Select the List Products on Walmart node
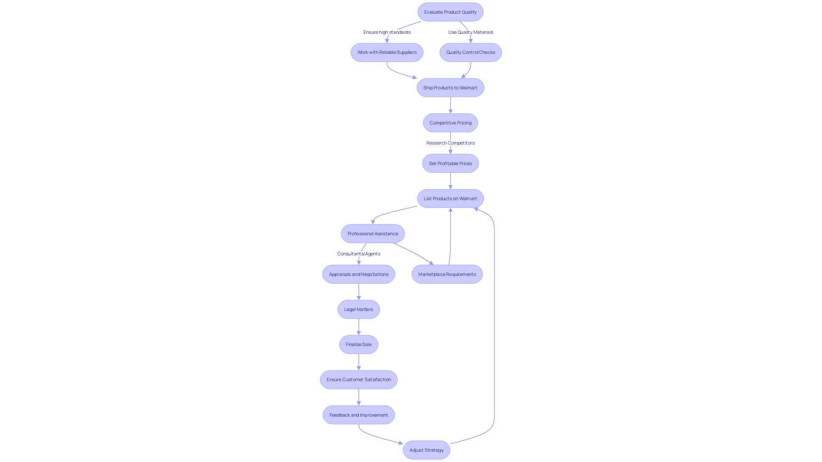 [x=450, y=198]
